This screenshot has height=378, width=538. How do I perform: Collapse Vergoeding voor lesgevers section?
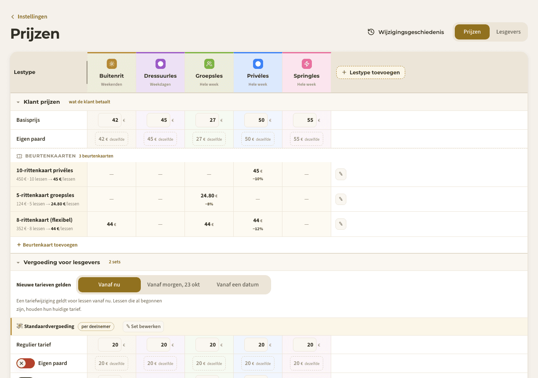[18, 262]
